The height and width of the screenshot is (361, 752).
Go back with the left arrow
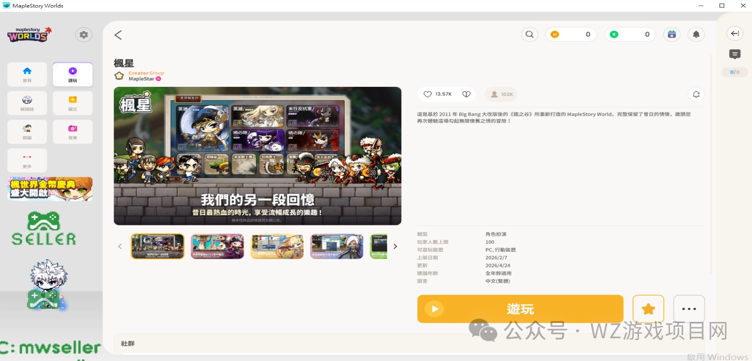(118, 35)
